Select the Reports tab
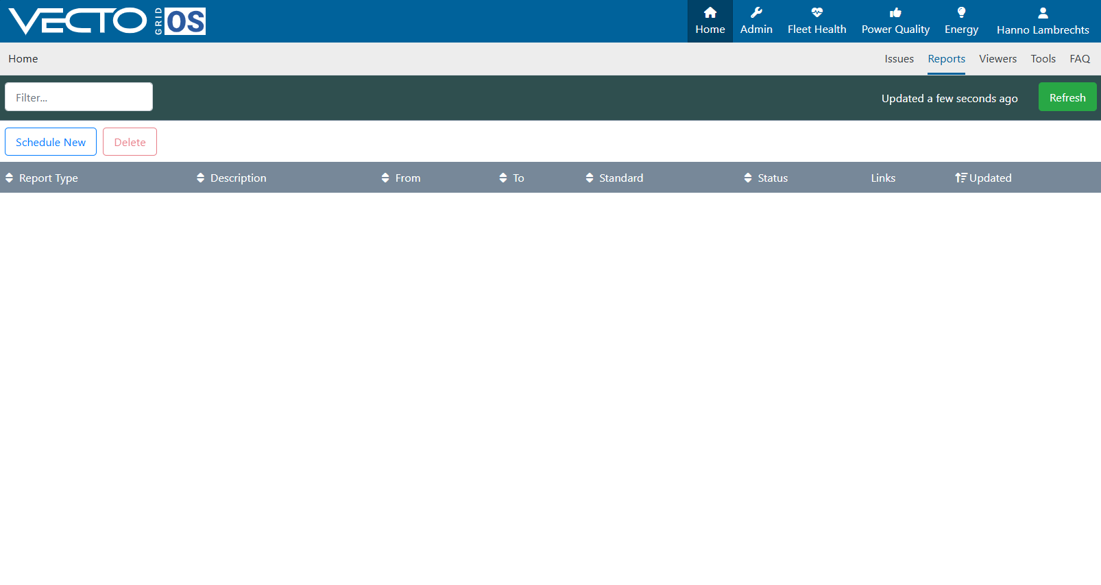The height and width of the screenshot is (585, 1101). [x=946, y=59]
